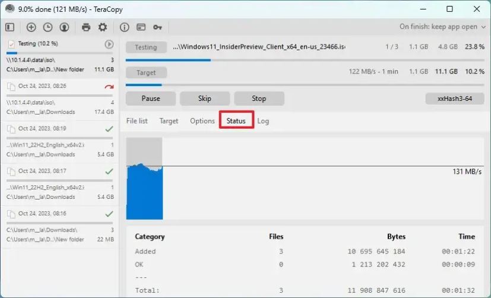
Task: Select the Oct 24, 2023, 08:16 job
Action: [59, 227]
